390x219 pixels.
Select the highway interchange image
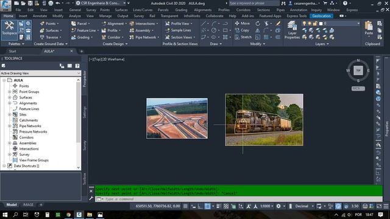[177, 118]
